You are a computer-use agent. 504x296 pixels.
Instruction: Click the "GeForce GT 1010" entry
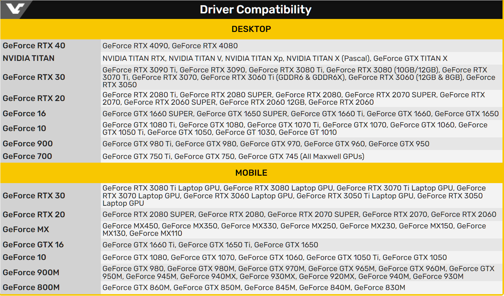coord(308,132)
